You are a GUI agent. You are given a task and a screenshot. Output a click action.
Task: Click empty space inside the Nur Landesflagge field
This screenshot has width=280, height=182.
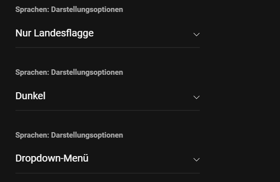[143, 33]
